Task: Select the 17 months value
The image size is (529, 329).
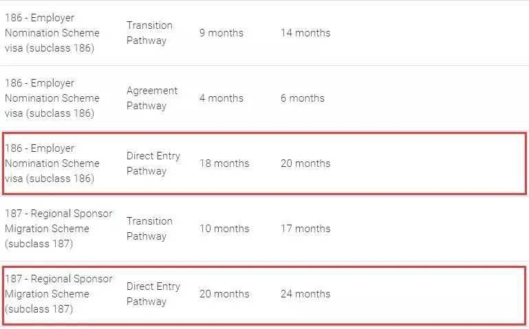Action: coord(305,229)
